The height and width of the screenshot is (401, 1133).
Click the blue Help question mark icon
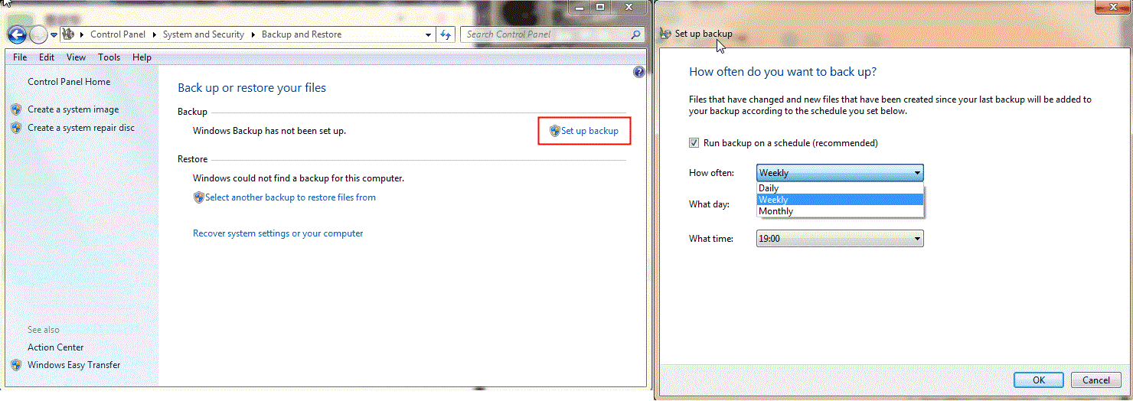click(x=639, y=73)
